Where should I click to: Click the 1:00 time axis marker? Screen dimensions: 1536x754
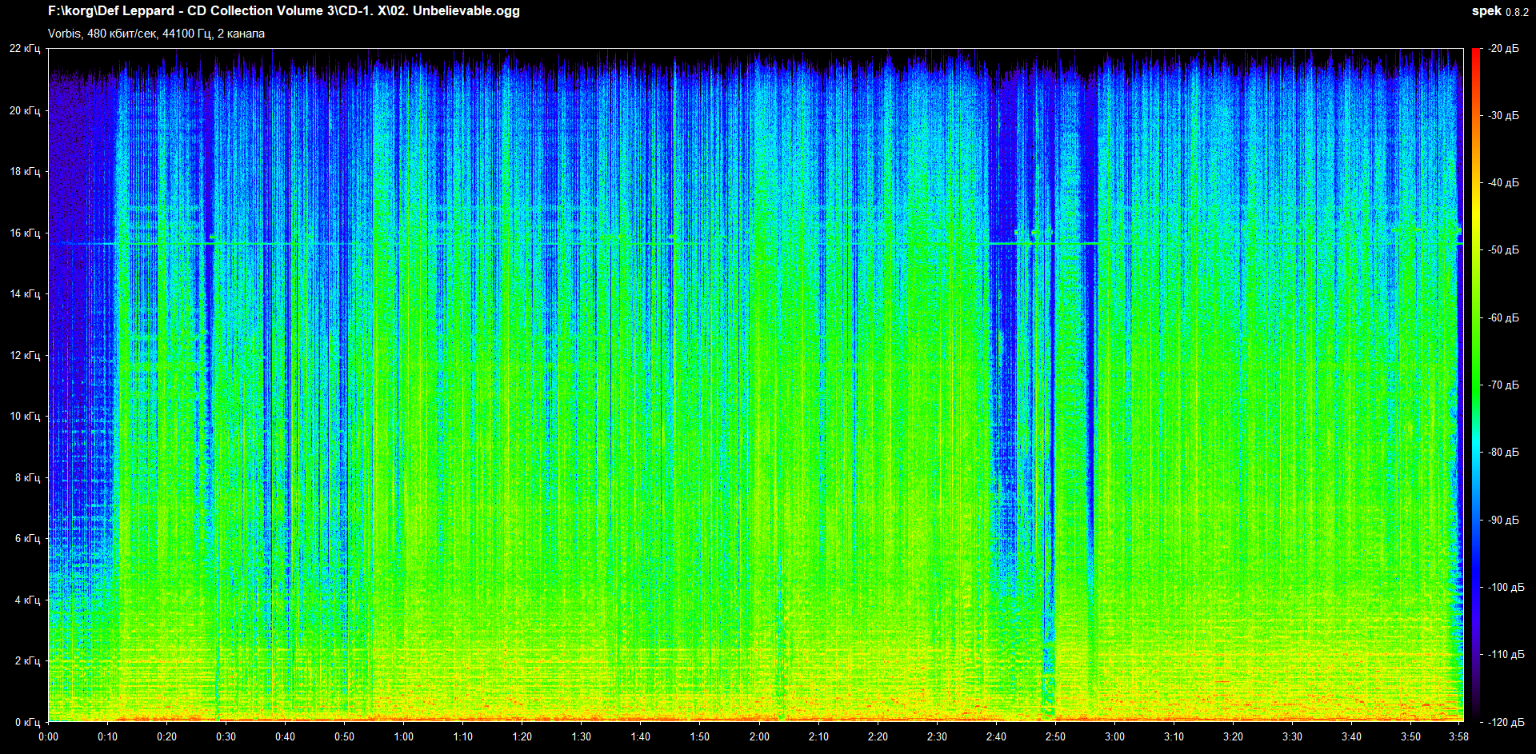click(x=404, y=736)
